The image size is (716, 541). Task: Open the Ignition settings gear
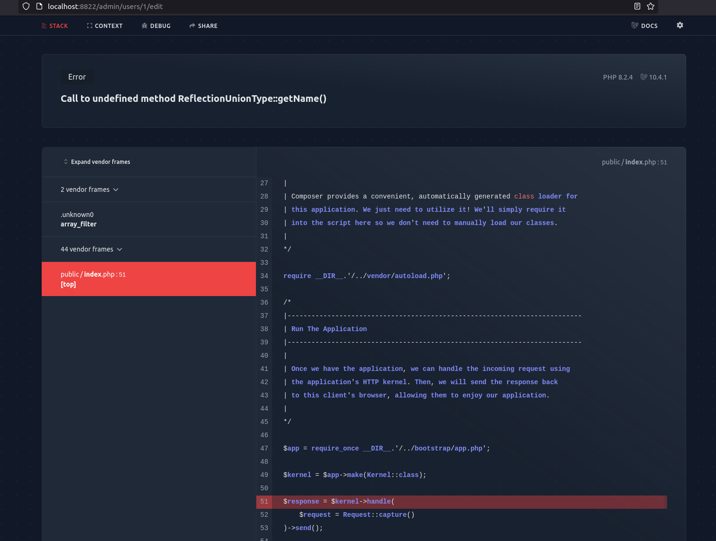click(680, 25)
